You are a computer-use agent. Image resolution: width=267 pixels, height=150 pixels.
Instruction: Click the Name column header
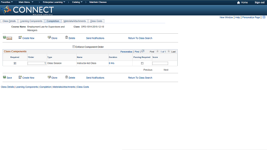coord(80,57)
